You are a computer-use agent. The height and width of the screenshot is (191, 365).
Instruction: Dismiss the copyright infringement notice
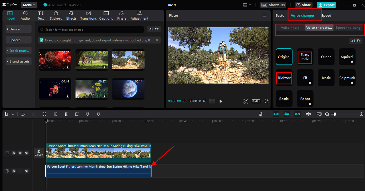point(157,40)
